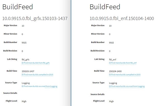Click the plus icon beside the fbl_enf builds link
The height and width of the screenshot is (106, 155).
(110, 63)
